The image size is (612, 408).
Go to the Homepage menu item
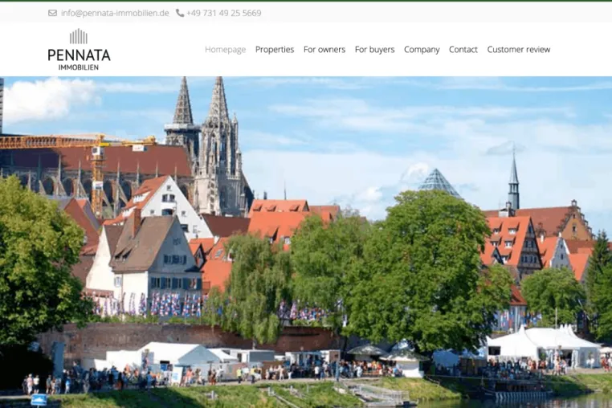tap(225, 49)
